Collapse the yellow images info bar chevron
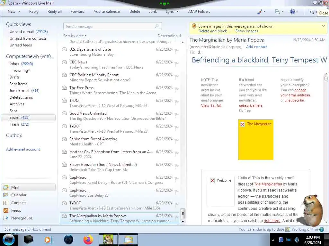The height and width of the screenshot is (246, 329). (x=323, y=26)
